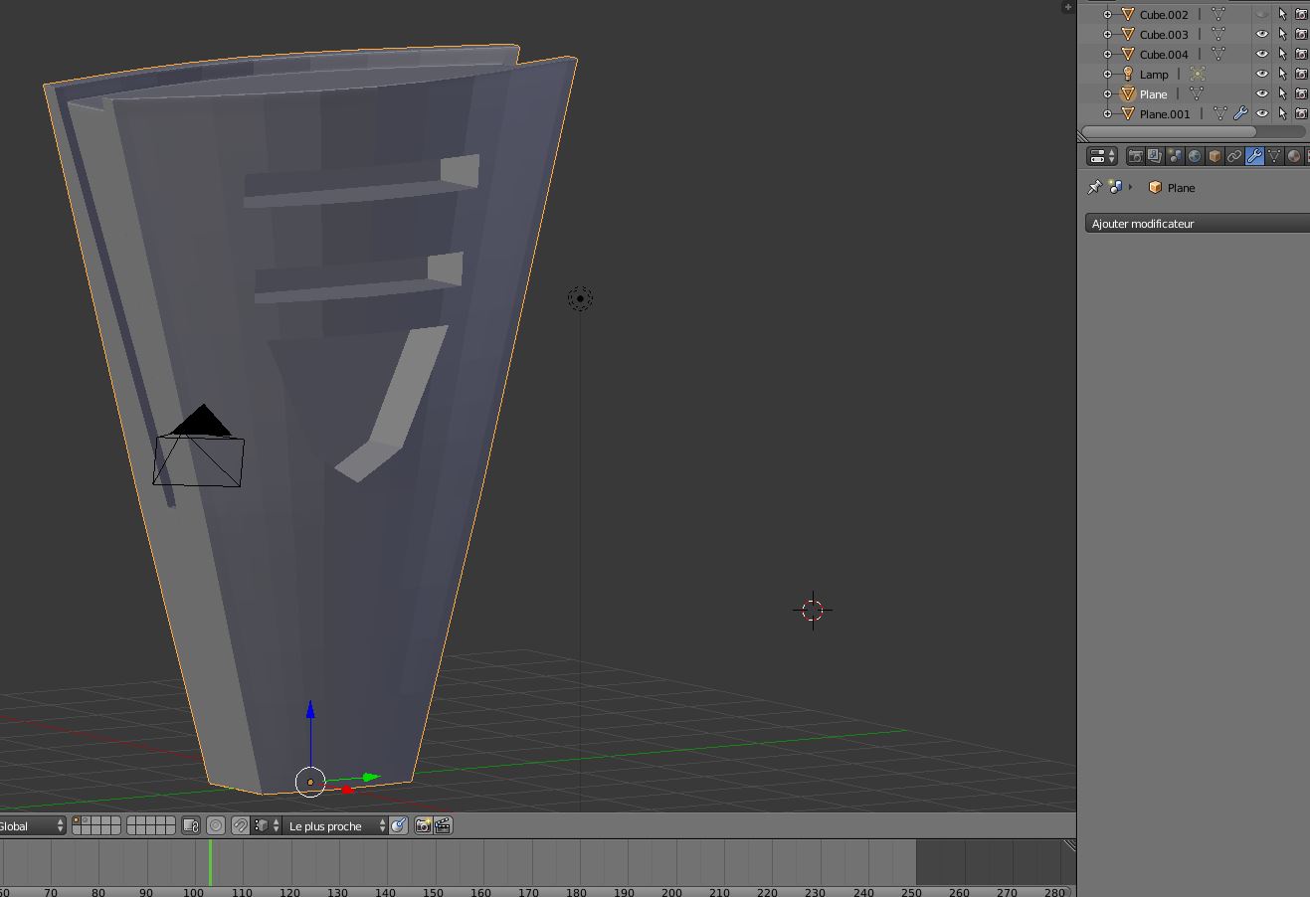Viewport: 1310px width, 897px height.
Task: Click the lock camera to layers icon
Action: click(x=191, y=825)
